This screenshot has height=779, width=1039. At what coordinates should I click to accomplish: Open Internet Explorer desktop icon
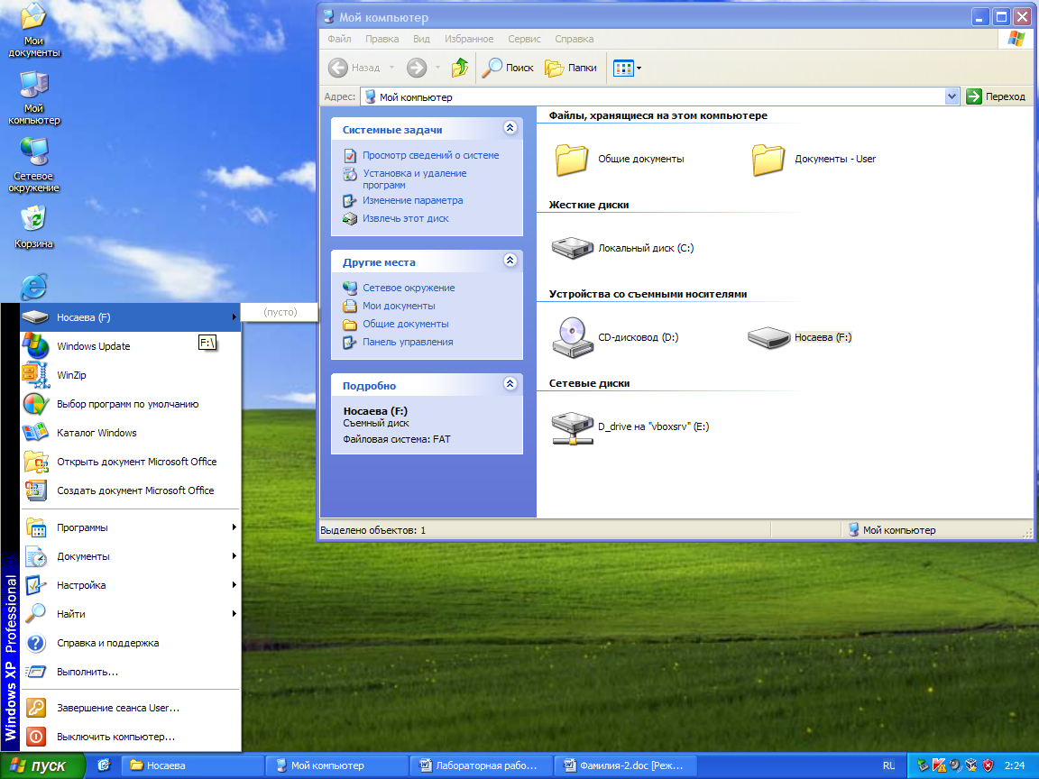[x=33, y=287]
